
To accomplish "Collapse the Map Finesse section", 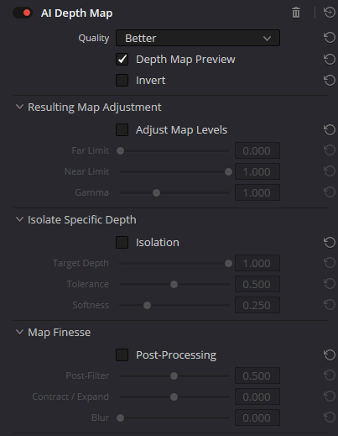I will (19, 332).
